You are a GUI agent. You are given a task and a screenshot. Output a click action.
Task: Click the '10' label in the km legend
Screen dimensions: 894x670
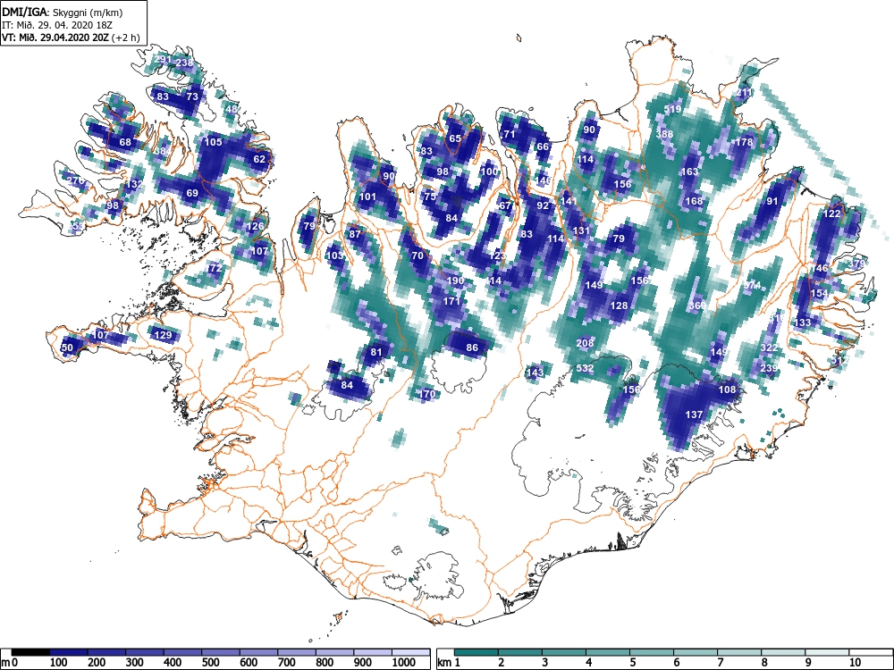tap(854, 663)
